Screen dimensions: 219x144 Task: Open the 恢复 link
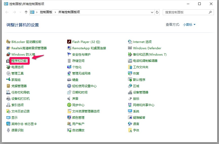(x=136, y=74)
